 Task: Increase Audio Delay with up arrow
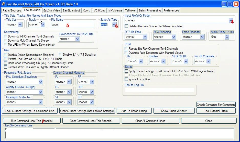(x=227, y=36)
